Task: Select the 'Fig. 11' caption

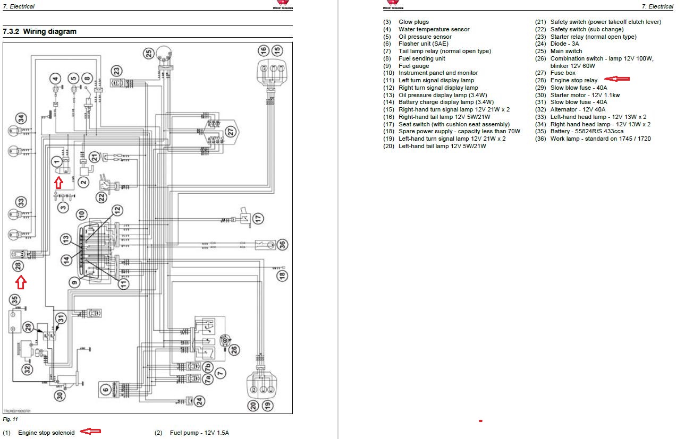Action: (x=11, y=419)
